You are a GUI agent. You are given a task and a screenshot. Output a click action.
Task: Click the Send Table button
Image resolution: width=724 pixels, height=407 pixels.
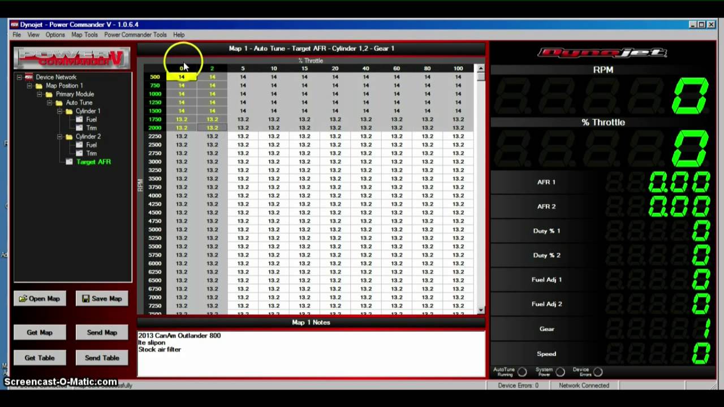tap(102, 358)
